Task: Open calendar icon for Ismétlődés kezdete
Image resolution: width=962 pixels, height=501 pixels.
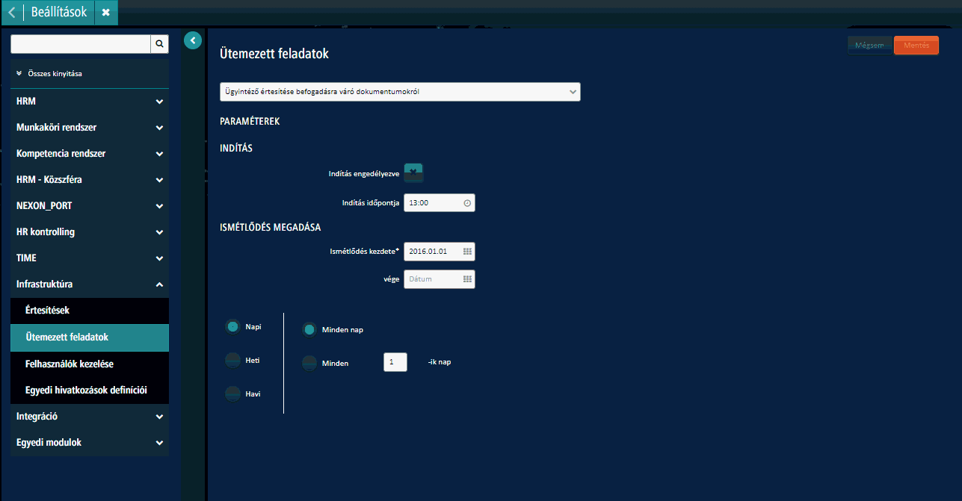Action: point(467,252)
